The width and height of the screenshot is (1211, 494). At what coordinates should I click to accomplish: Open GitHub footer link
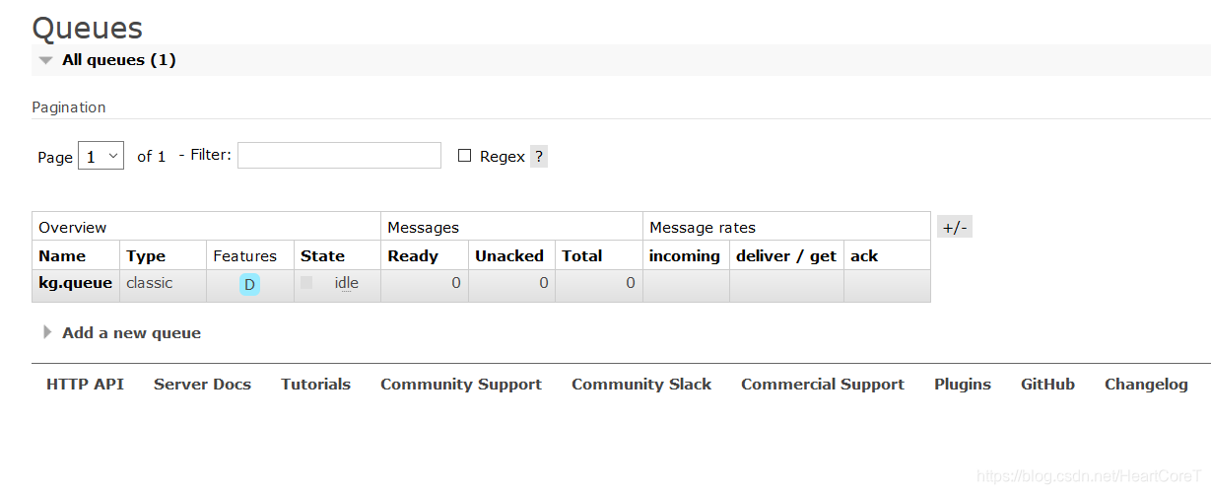pos(1047,385)
